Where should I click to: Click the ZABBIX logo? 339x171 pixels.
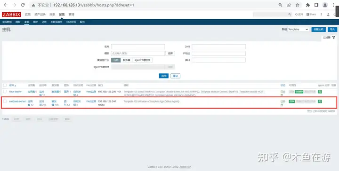tap(11, 15)
